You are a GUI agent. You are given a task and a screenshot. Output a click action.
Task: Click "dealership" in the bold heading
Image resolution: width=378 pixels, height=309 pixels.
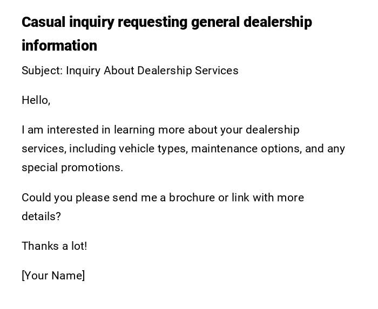(x=278, y=23)
